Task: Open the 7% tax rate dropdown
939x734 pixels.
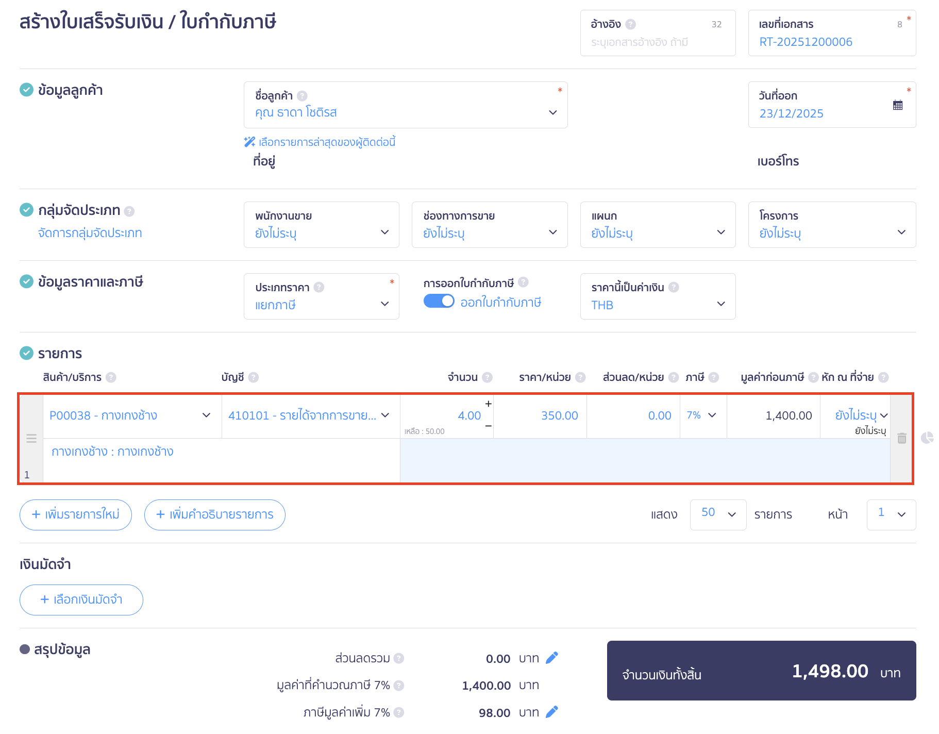Action: 702,415
